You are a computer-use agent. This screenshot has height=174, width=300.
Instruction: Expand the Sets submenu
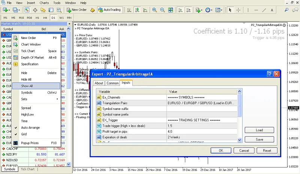36,99
